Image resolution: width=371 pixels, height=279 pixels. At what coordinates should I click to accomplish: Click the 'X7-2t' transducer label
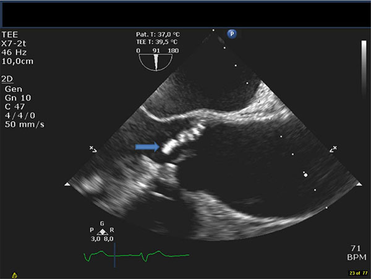(x=14, y=43)
